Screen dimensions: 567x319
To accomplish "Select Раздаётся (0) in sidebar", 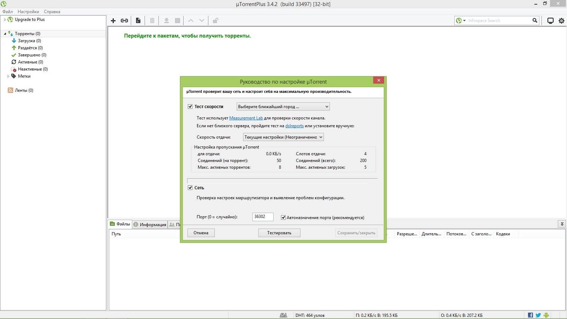I will tap(30, 48).
